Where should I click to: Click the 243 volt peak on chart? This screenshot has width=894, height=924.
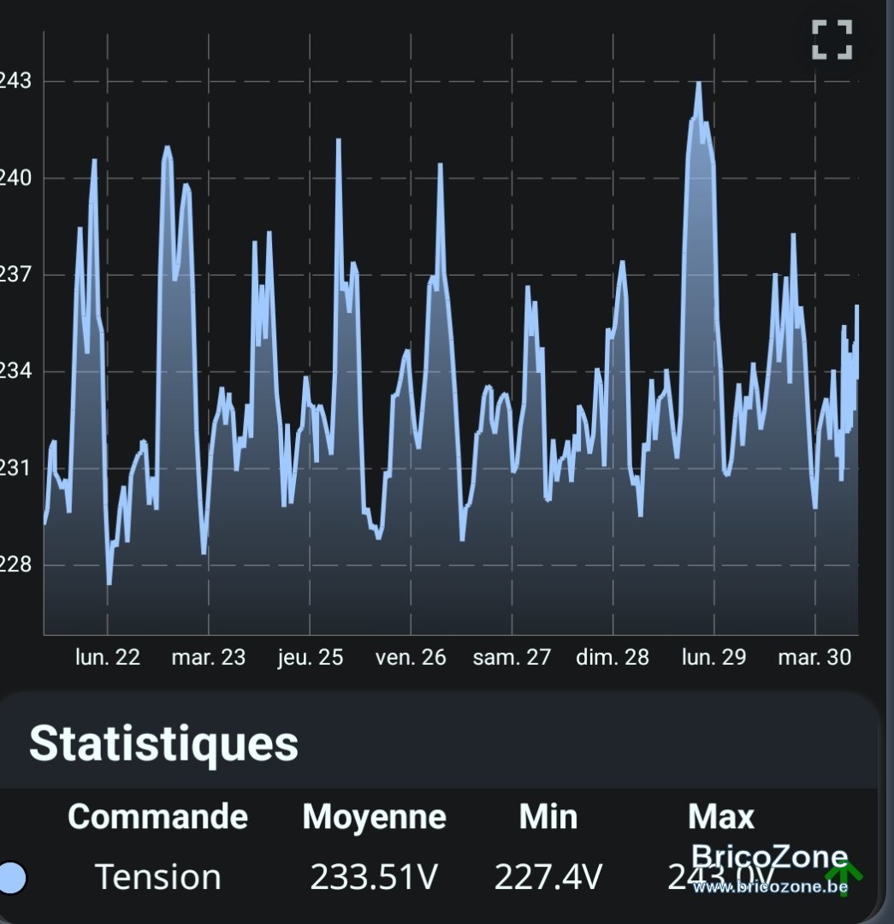pyautogui.click(x=699, y=83)
